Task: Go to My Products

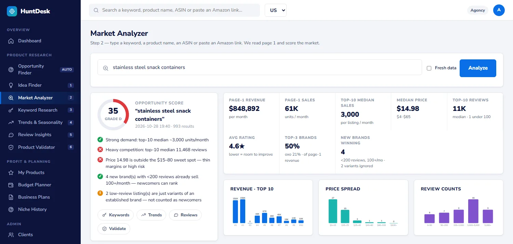Action: 40,173
